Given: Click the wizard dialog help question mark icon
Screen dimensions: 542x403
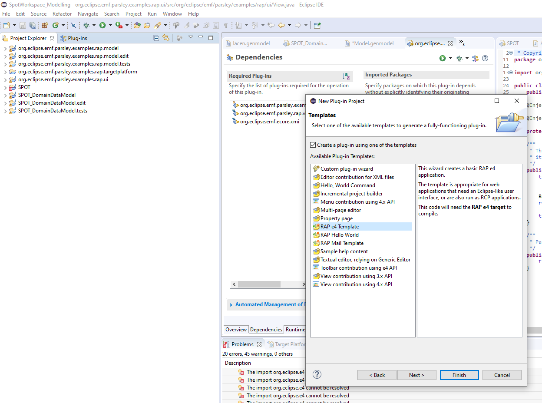Looking at the screenshot, I should point(317,374).
